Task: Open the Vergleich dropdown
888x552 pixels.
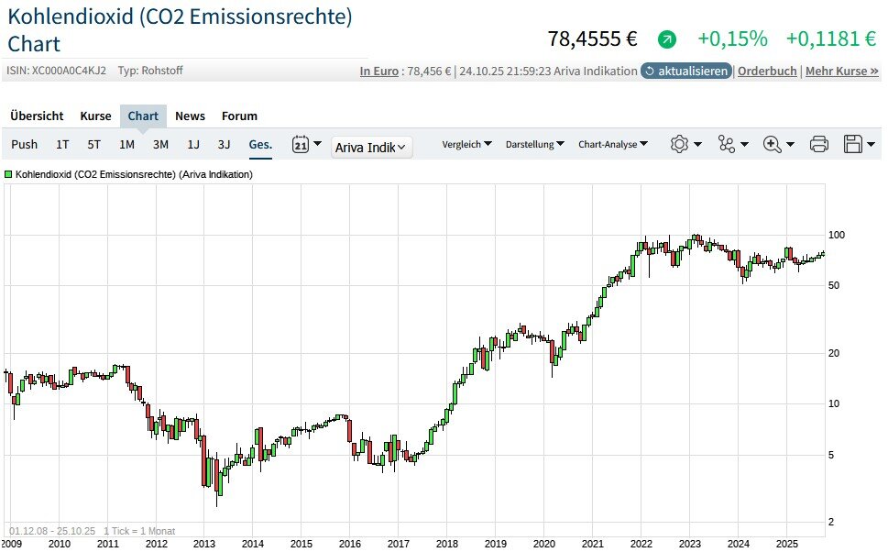Action: click(x=466, y=144)
